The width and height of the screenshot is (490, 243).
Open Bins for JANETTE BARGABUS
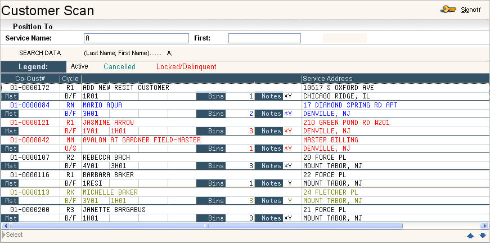(211, 218)
